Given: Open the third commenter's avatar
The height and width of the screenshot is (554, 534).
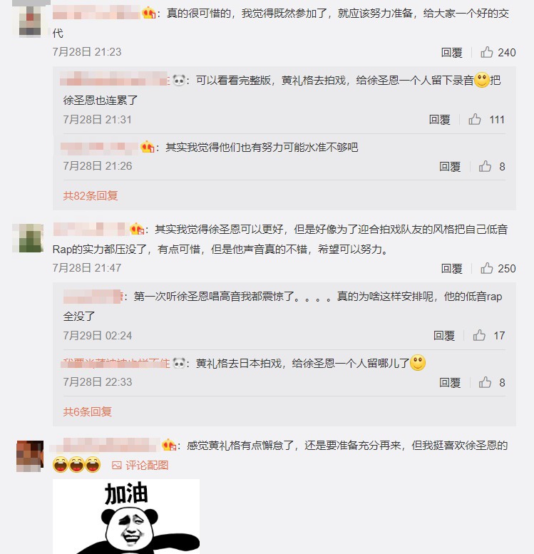Looking at the screenshot, I should [x=30, y=456].
